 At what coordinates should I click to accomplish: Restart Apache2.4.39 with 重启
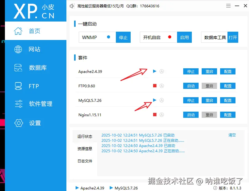[x=209, y=71]
